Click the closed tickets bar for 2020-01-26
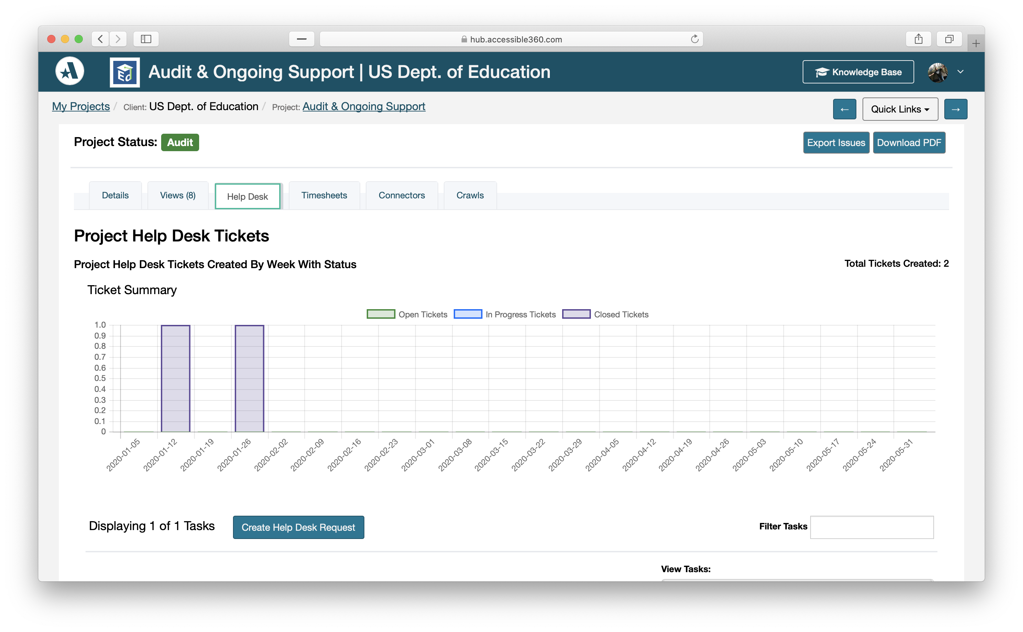 (249, 378)
